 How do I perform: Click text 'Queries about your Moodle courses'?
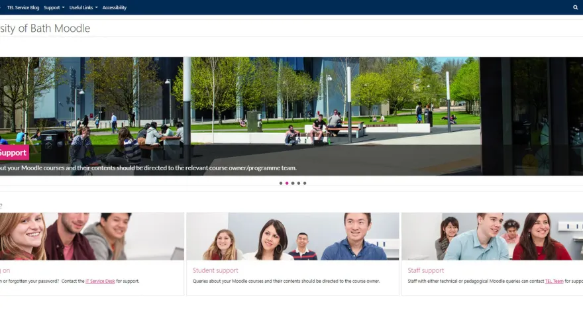click(x=229, y=281)
